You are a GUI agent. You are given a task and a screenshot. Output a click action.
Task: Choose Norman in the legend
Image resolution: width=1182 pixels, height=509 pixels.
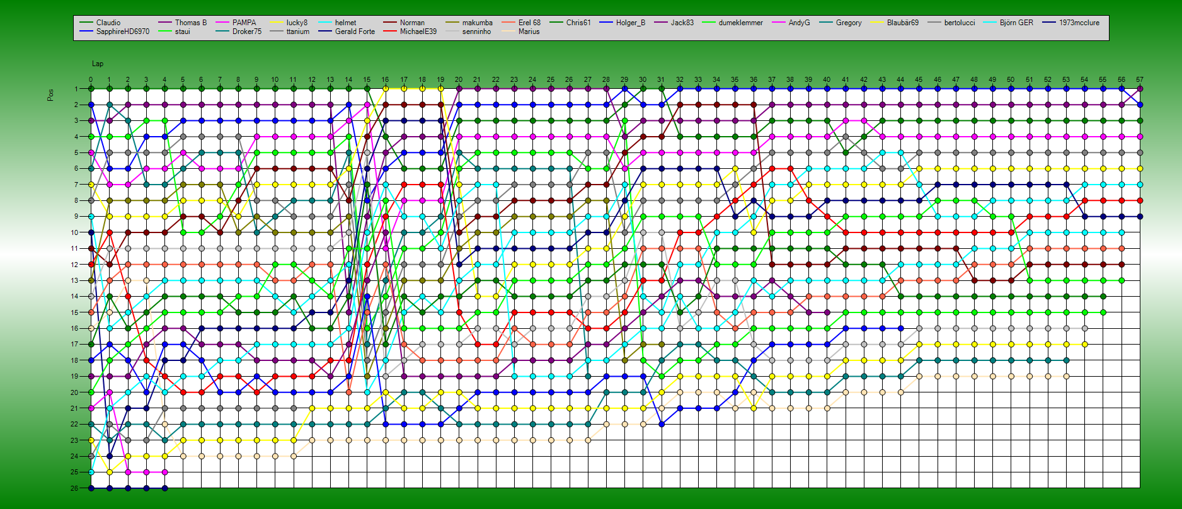[412, 23]
